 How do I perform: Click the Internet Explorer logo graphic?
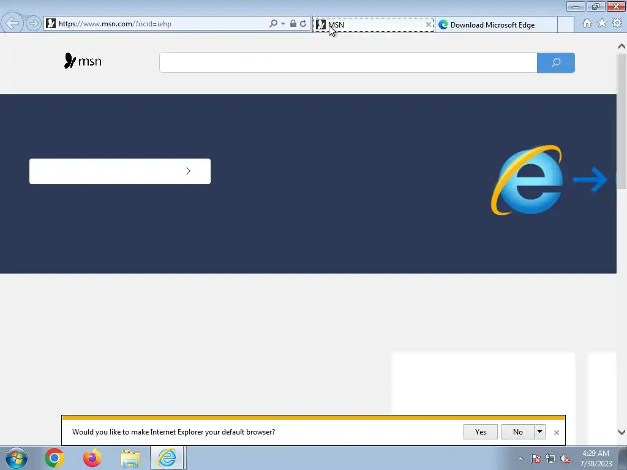click(527, 180)
